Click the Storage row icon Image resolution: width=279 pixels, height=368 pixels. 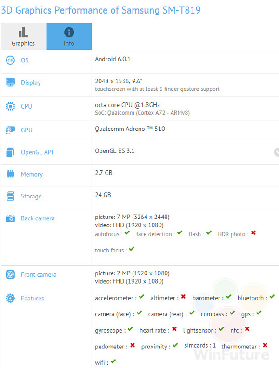click(x=10, y=197)
